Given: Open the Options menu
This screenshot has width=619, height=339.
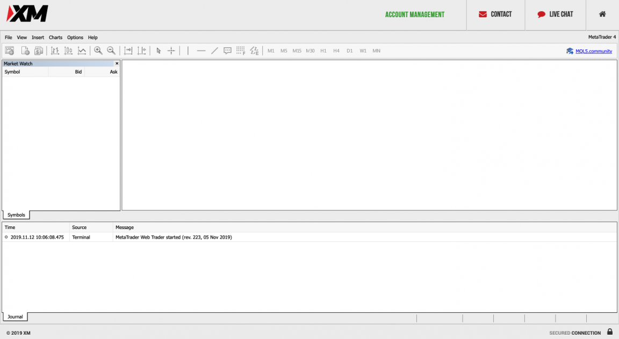Looking at the screenshot, I should (75, 38).
